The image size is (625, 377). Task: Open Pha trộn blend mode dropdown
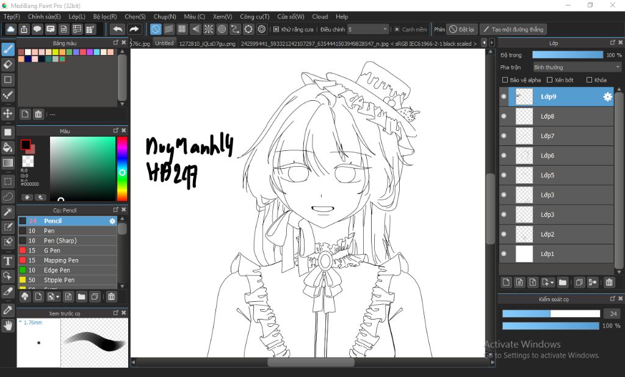pyautogui.click(x=577, y=67)
